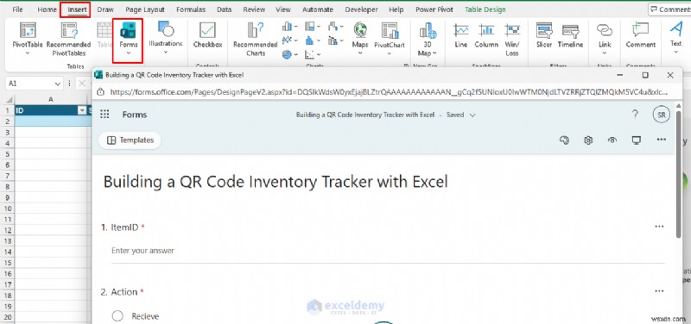Open the Developer tab
This screenshot has height=324, width=691.
(361, 9)
